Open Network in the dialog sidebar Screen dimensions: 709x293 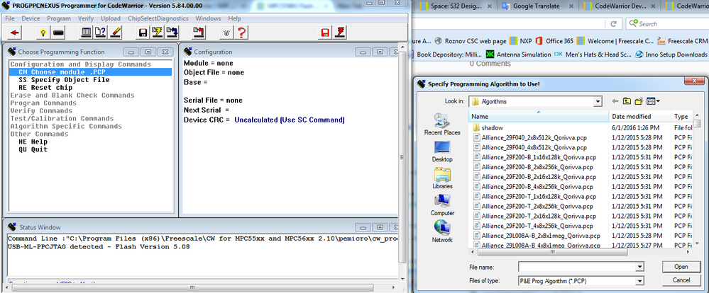tap(442, 231)
